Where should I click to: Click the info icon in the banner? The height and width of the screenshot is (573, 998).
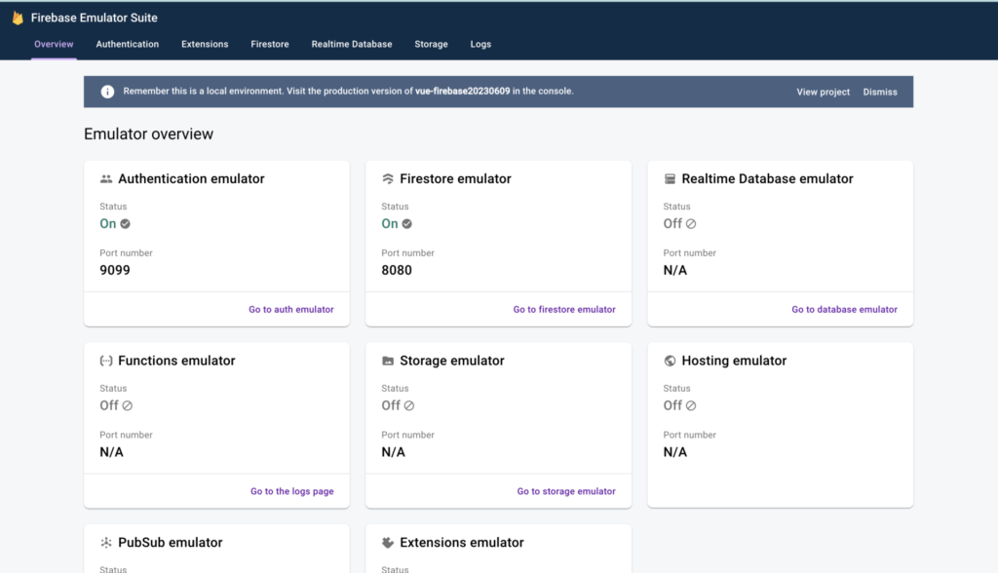tap(107, 92)
